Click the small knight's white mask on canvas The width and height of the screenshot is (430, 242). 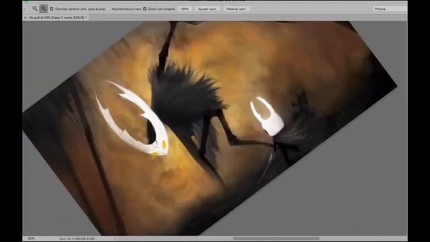267,116
